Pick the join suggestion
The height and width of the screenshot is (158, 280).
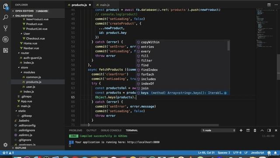pyautogui.click(x=182, y=88)
